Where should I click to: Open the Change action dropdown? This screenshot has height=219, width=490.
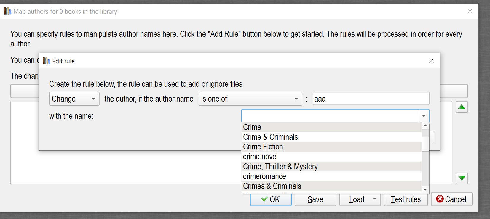click(74, 99)
